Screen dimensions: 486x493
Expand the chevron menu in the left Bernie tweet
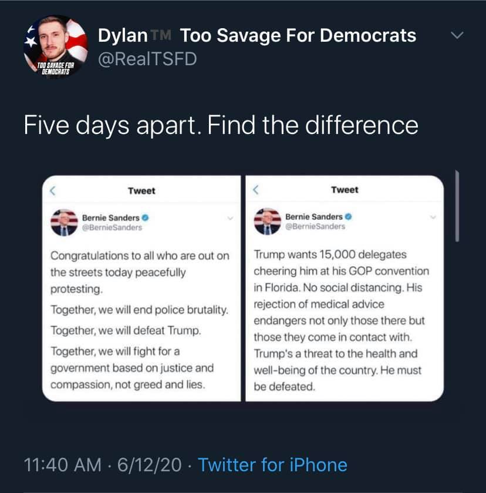click(230, 219)
